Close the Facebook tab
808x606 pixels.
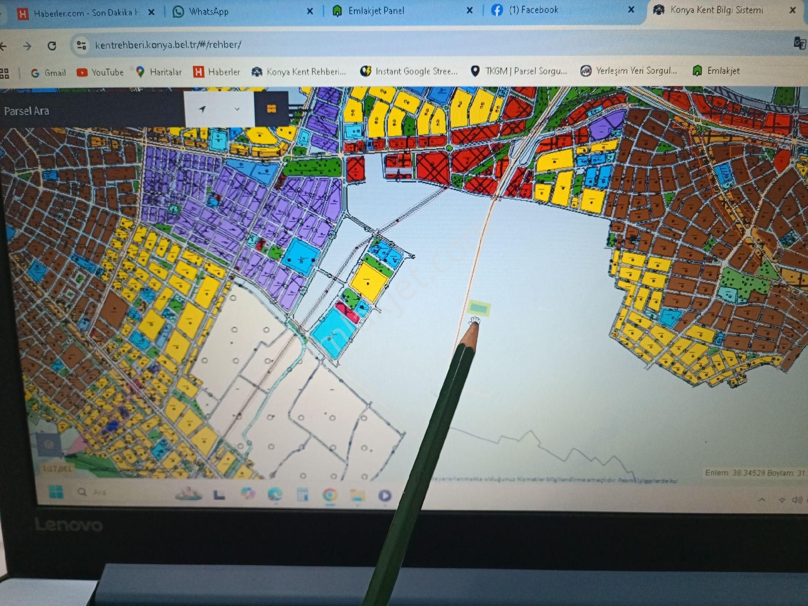[x=631, y=10]
